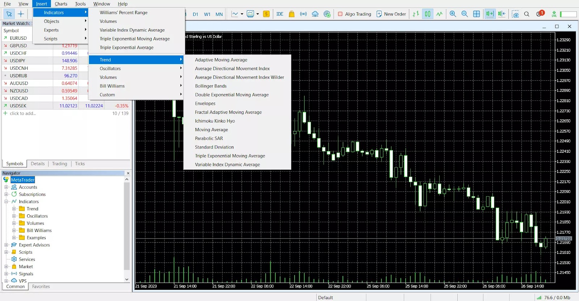
Task: Close the Navigator panel
Action: pos(128,173)
